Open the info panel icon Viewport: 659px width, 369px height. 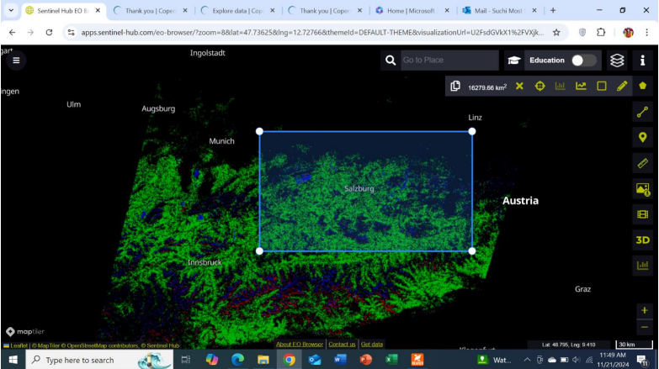pos(643,61)
